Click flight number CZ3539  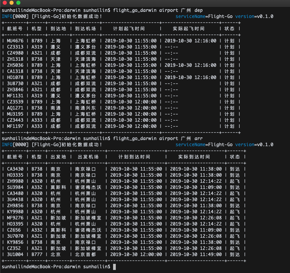(x=15, y=102)
